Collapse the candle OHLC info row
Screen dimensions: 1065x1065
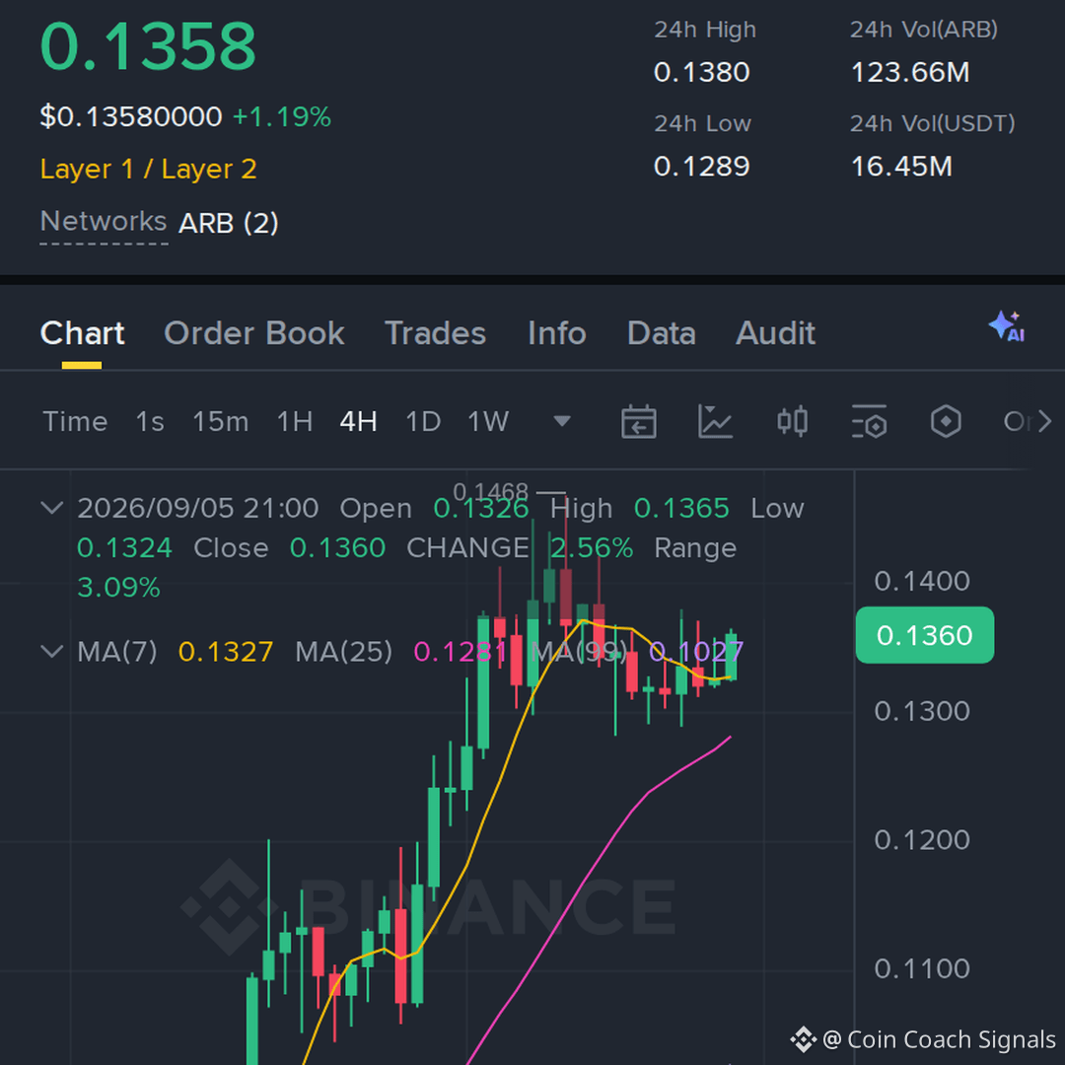[x=52, y=508]
